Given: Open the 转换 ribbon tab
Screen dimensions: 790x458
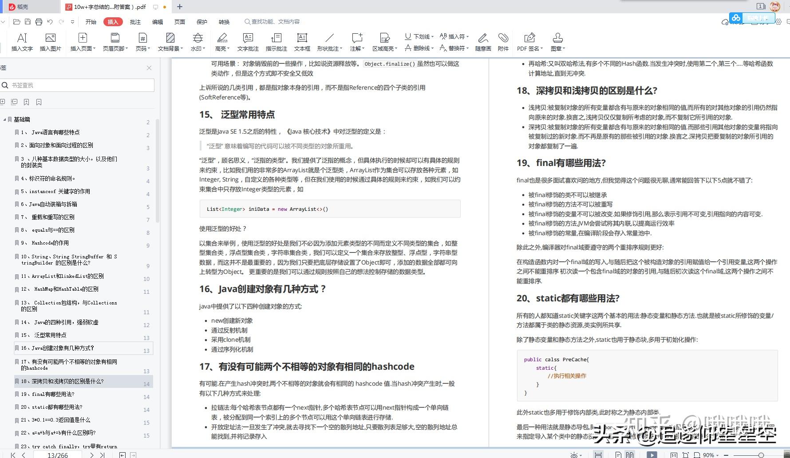Looking at the screenshot, I should [224, 21].
